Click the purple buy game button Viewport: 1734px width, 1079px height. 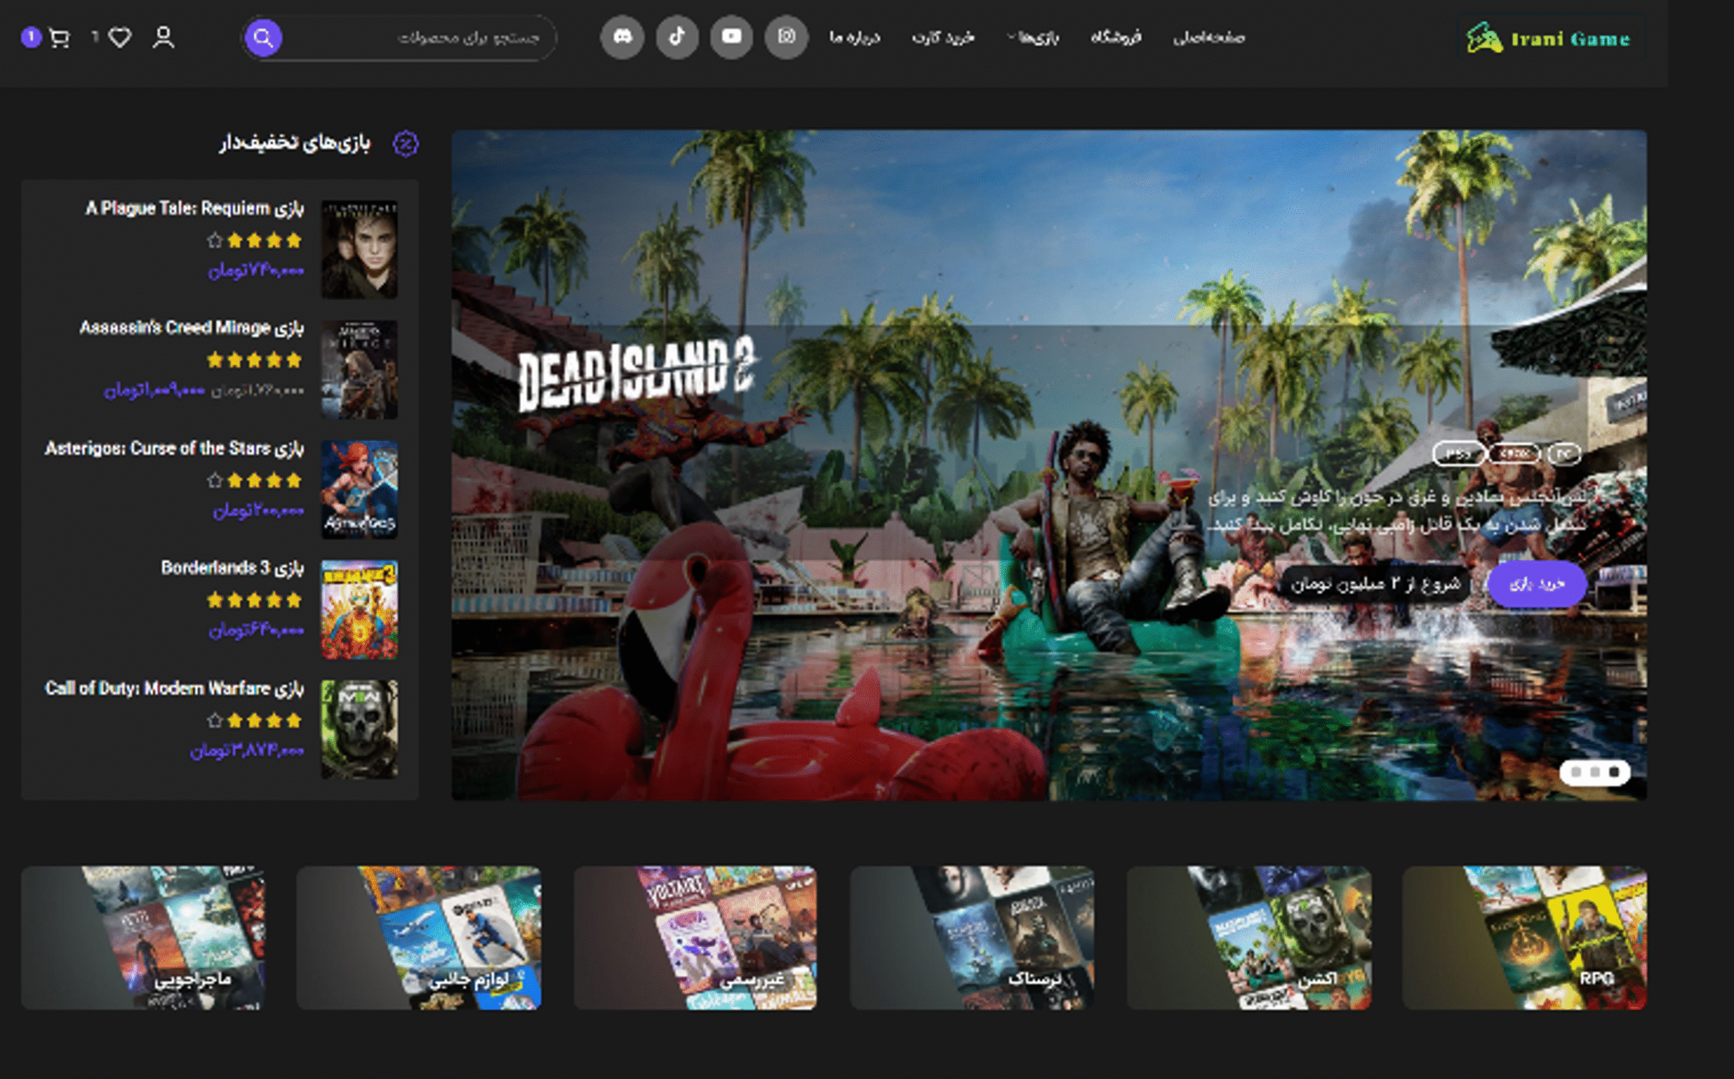tap(1536, 584)
